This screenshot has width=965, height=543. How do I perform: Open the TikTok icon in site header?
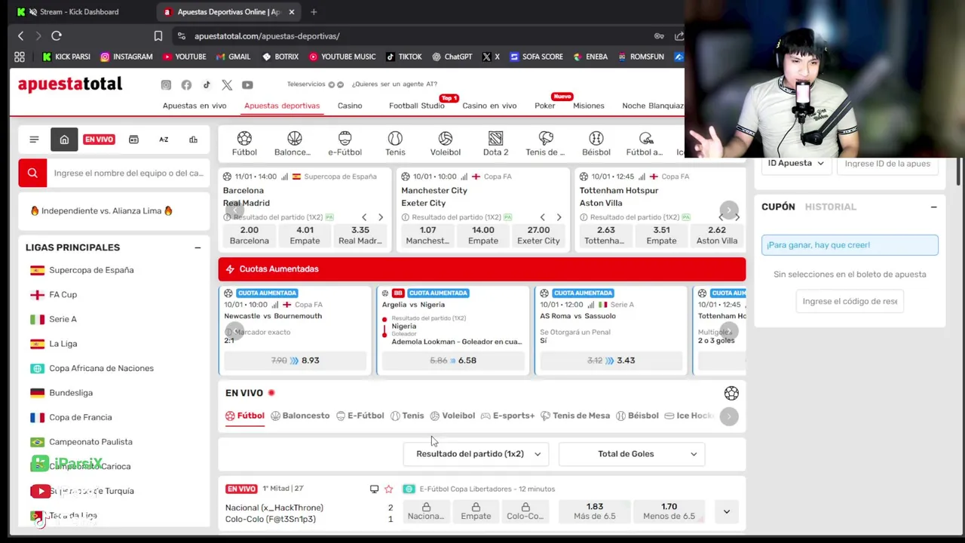pyautogui.click(x=207, y=84)
